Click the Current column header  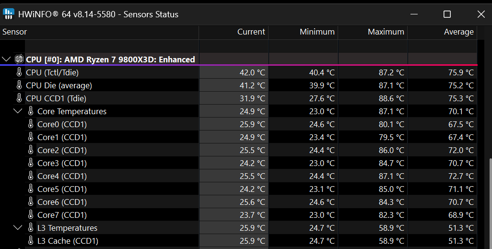tap(234, 32)
